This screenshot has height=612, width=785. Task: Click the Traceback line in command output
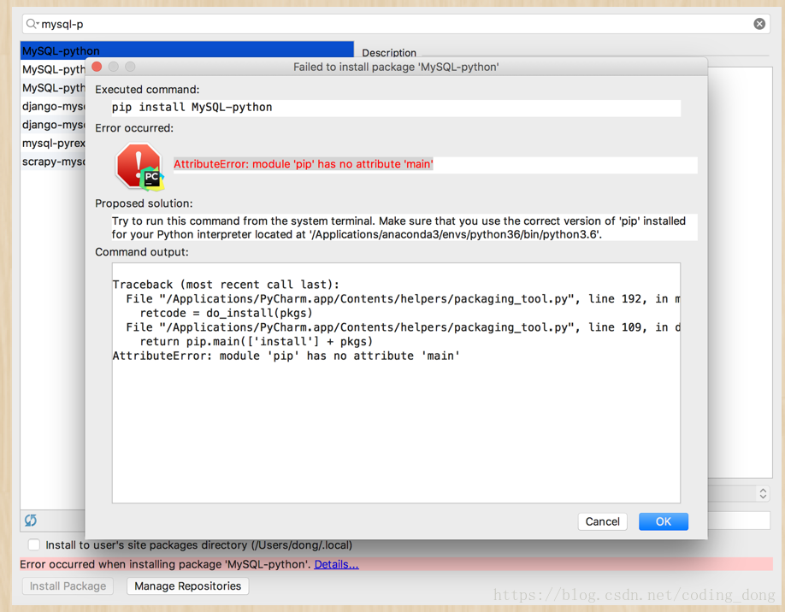coord(226,285)
